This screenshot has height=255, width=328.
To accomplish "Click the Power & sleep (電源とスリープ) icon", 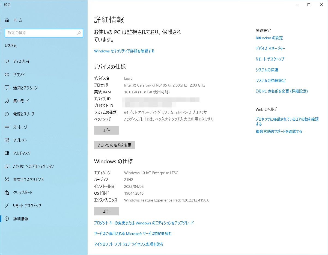I will click(7, 114).
